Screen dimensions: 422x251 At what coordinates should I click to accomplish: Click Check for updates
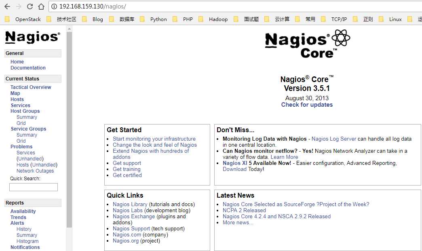coord(307,105)
